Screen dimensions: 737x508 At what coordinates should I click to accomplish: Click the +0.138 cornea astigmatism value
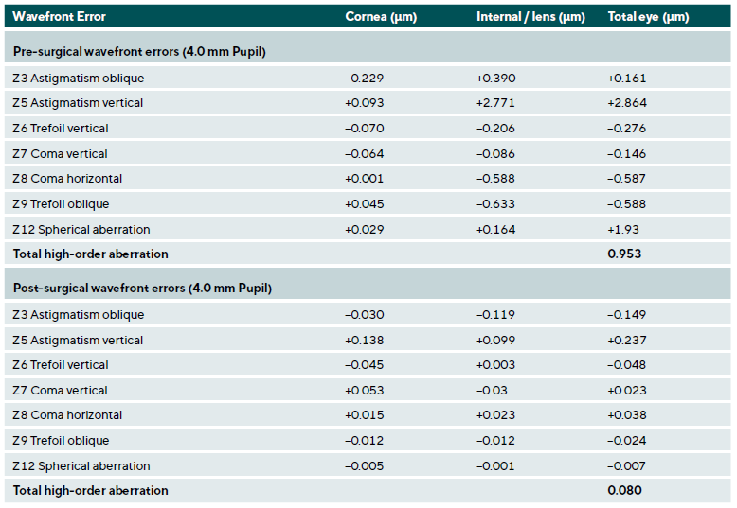pyautogui.click(x=365, y=340)
